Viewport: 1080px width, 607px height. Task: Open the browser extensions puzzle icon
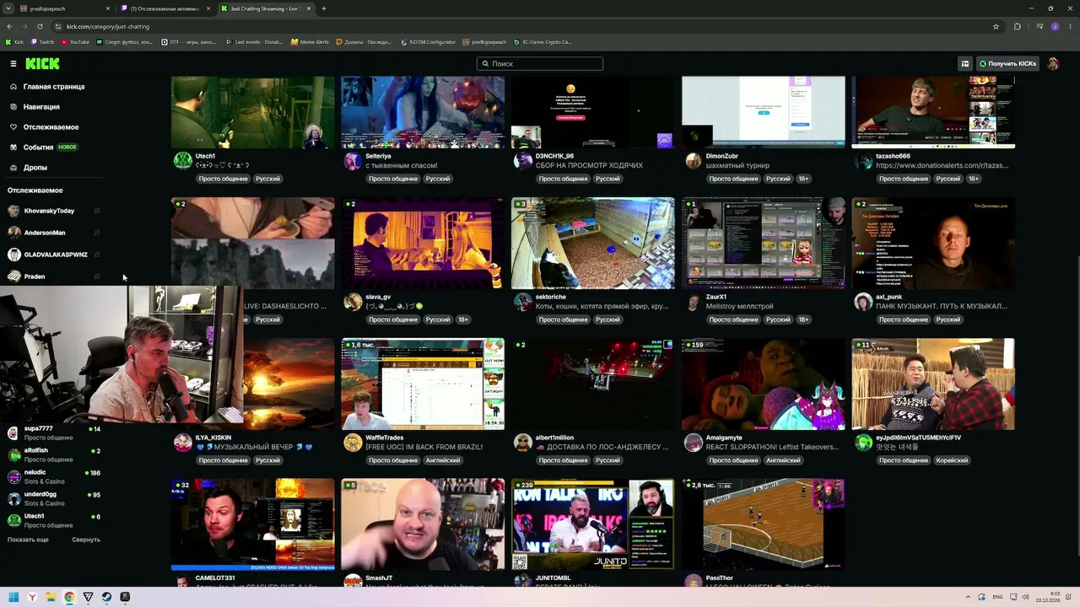click(x=1017, y=26)
